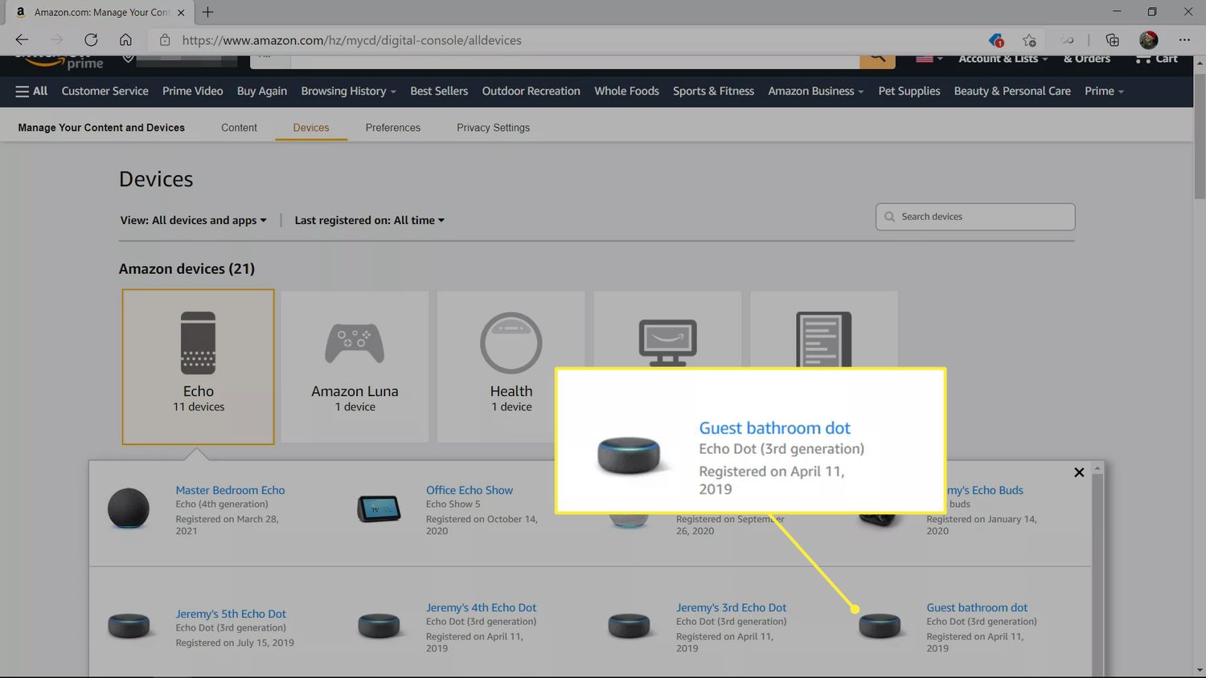Open the Orders link

click(1086, 59)
